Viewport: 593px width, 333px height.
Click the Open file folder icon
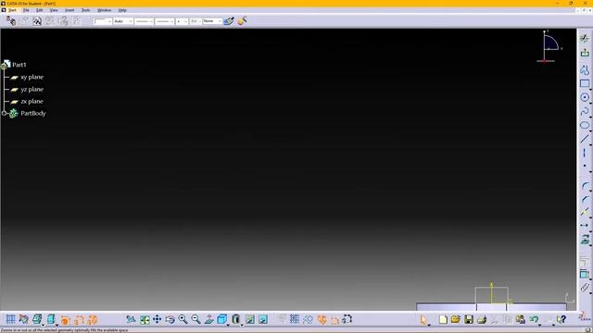click(456, 319)
